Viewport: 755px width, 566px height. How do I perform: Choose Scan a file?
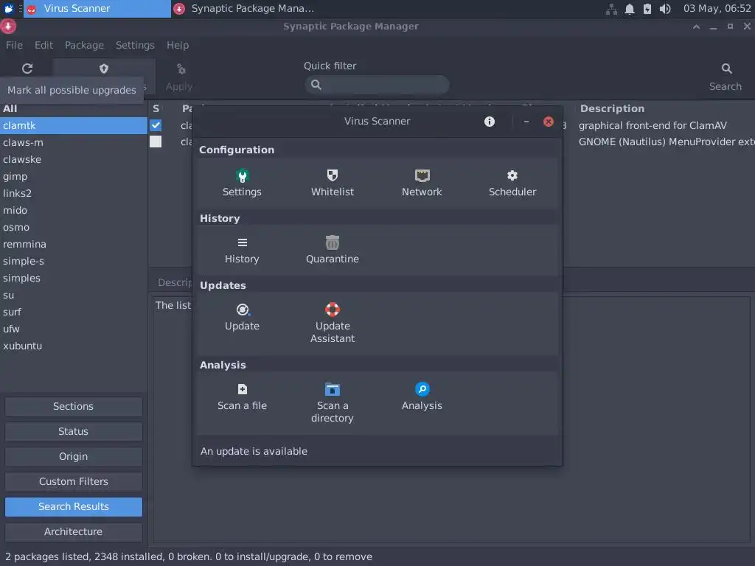pos(242,396)
